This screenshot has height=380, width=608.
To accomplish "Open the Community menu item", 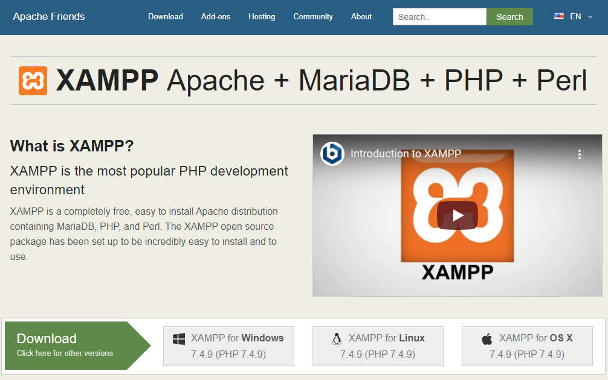I will pos(313,17).
